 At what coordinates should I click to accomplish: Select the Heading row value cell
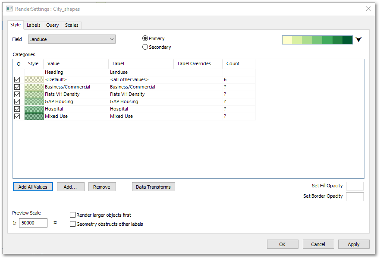76,72
